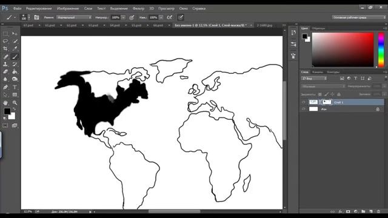Viewport: 388px width, 218px height.
Task: Select the Paint Bucket tool
Action: pyautogui.click(x=15, y=71)
